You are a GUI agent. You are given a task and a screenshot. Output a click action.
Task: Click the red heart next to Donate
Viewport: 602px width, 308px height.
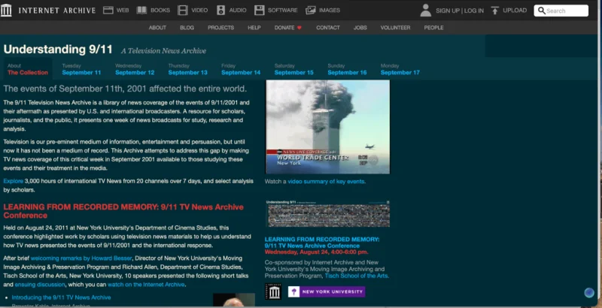coord(299,28)
